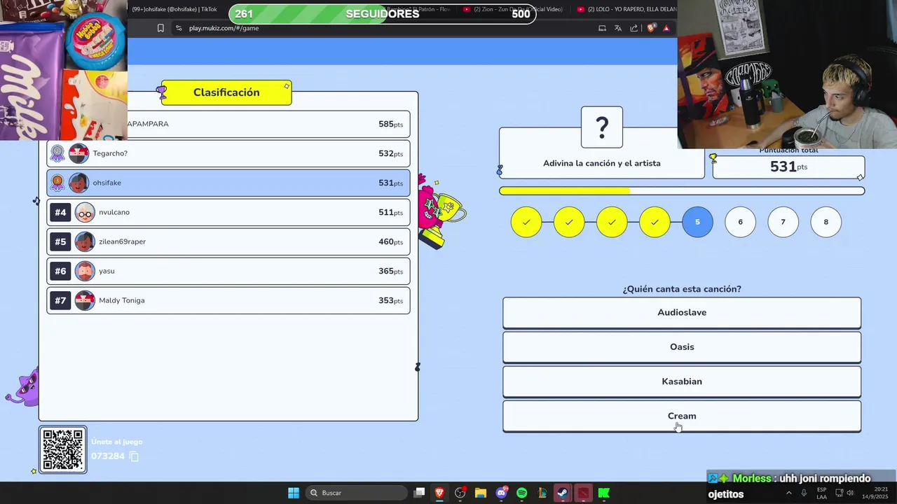
Task: Click nvulcano's avatar icon
Action: click(85, 212)
